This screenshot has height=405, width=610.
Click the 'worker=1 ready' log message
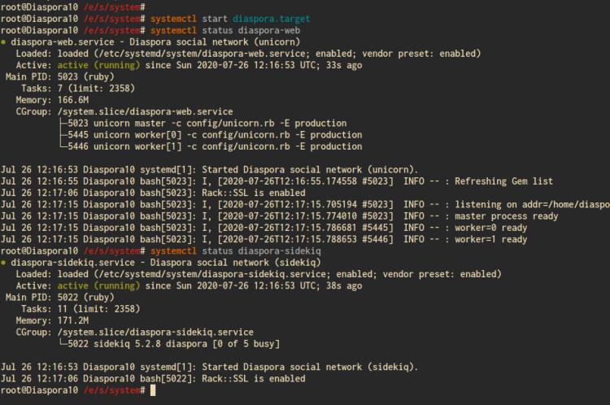click(x=503, y=239)
